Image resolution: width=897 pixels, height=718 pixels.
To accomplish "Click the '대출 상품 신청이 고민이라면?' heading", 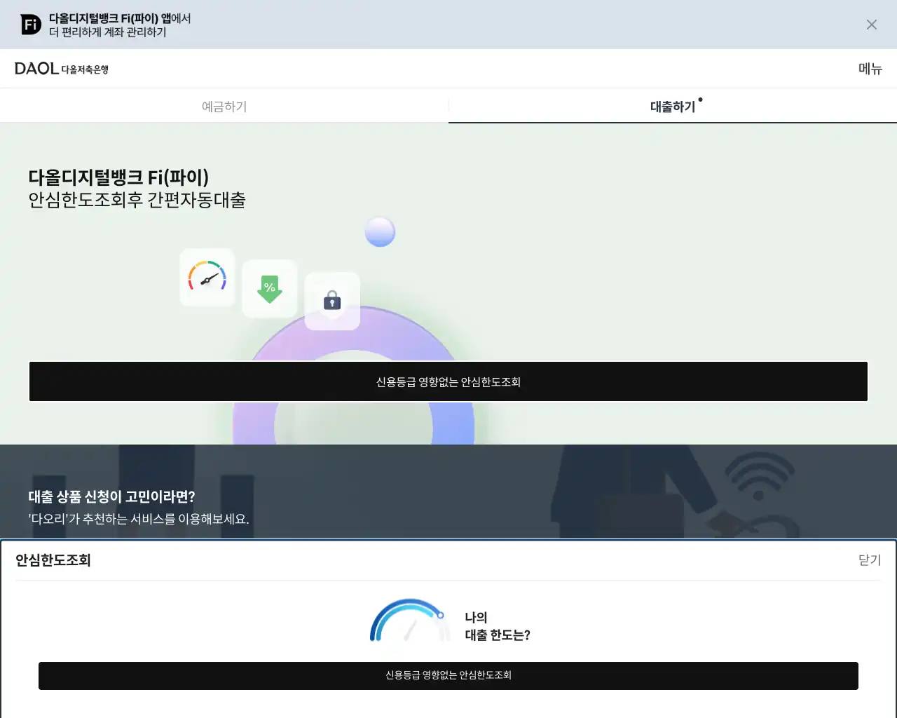I will tap(111, 496).
